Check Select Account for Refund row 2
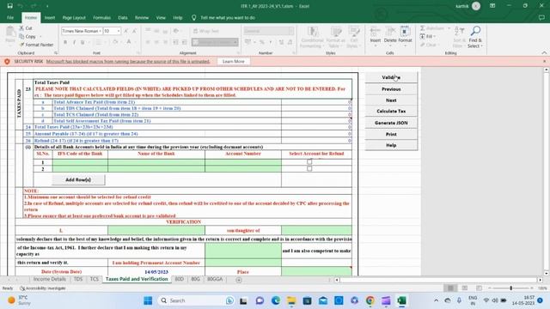Image resolution: width=550 pixels, height=309 pixels. (309, 168)
